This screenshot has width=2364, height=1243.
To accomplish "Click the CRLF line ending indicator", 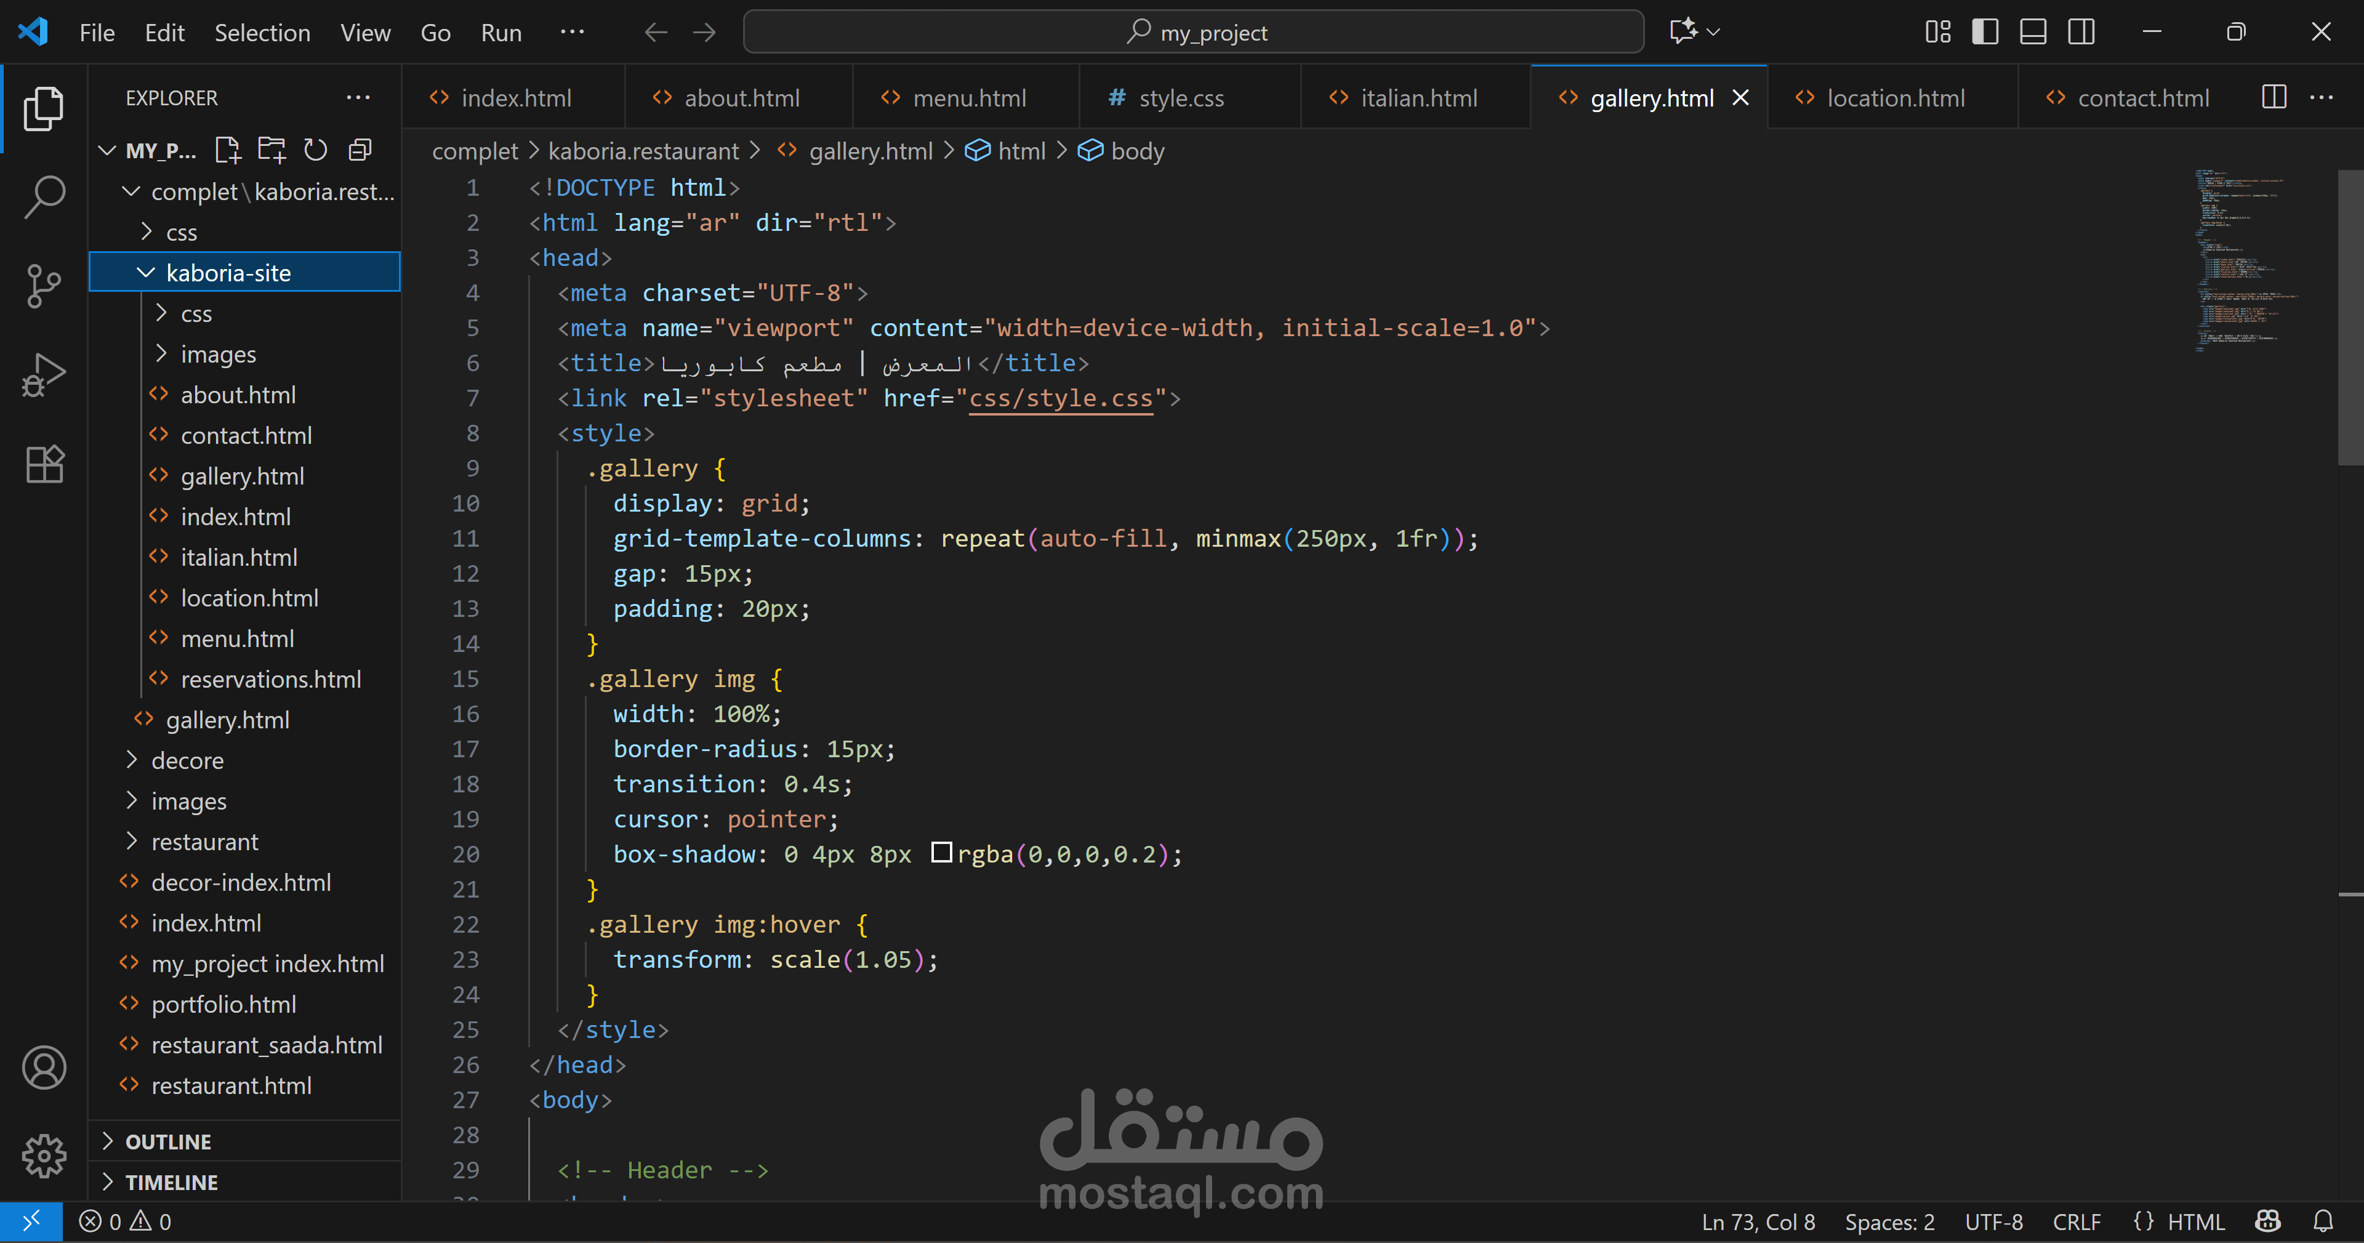I will point(2076,1222).
